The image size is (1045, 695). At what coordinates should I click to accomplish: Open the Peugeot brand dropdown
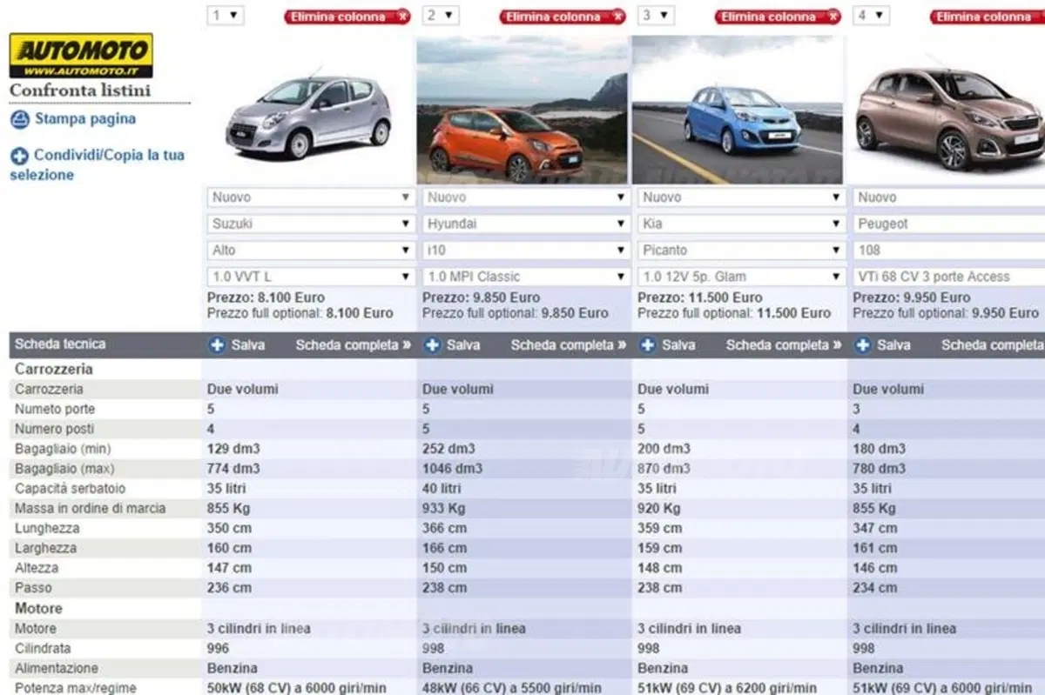pos(948,224)
